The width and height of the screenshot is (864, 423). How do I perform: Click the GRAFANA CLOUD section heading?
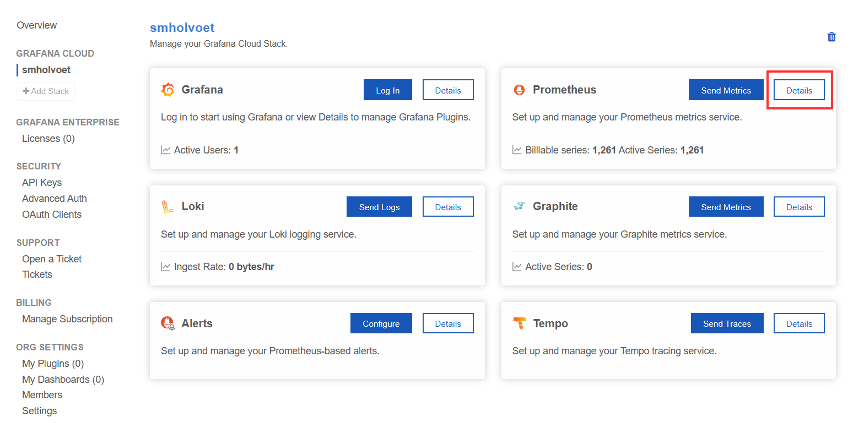click(x=55, y=53)
